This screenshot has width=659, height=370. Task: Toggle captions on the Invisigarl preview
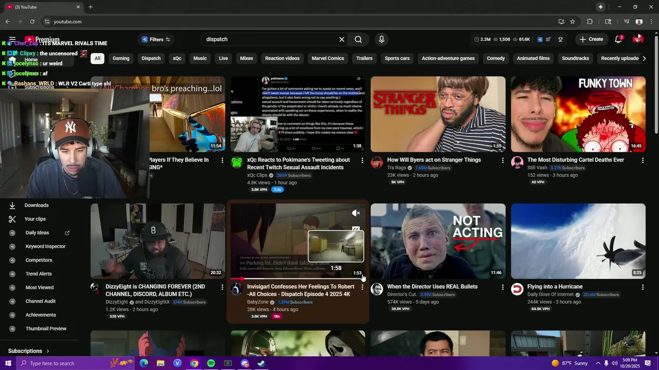[356, 229]
